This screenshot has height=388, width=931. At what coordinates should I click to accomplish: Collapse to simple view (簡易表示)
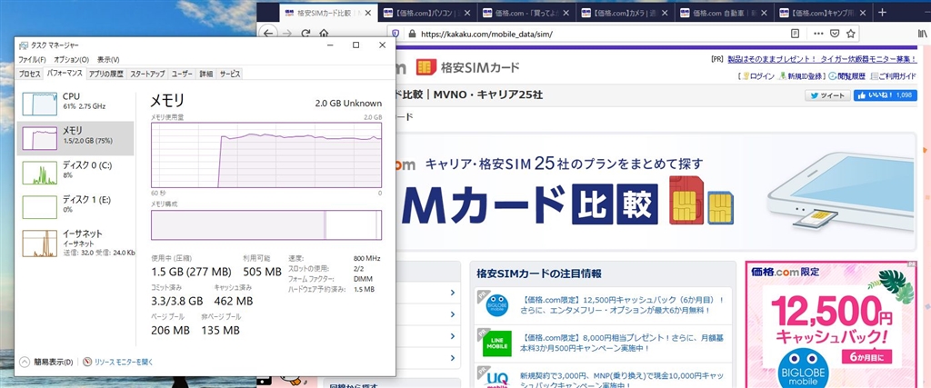pos(45,362)
